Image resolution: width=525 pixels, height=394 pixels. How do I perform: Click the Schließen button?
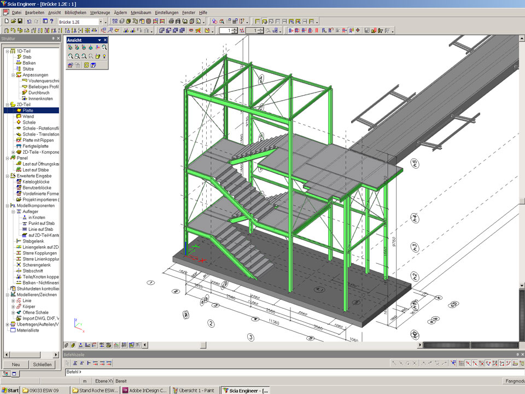point(42,364)
